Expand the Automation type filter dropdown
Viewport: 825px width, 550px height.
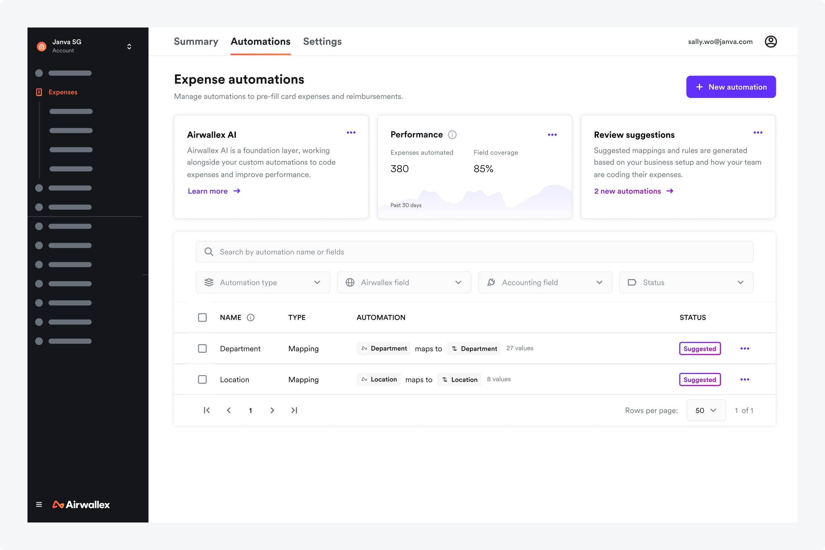(263, 282)
